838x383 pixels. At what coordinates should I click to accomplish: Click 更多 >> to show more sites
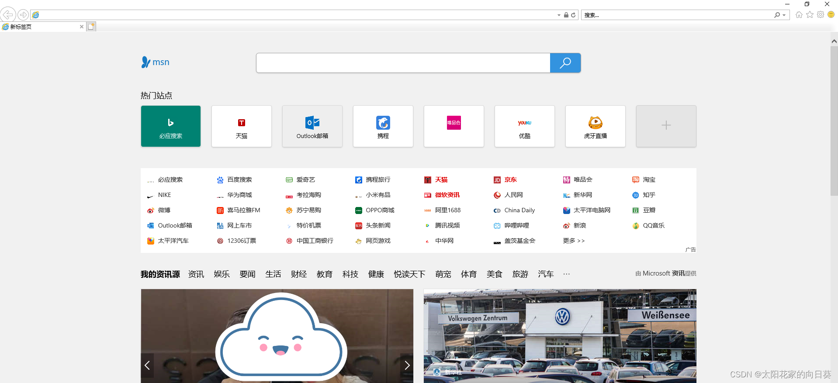click(x=574, y=241)
